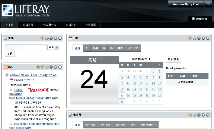
Task: Click the large 24 day display
Action: point(94,79)
